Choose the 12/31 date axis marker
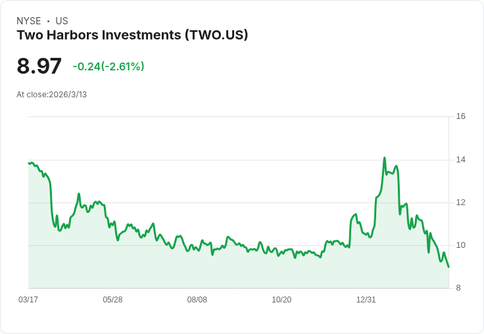Image resolution: width=484 pixels, height=334 pixels. (x=366, y=300)
